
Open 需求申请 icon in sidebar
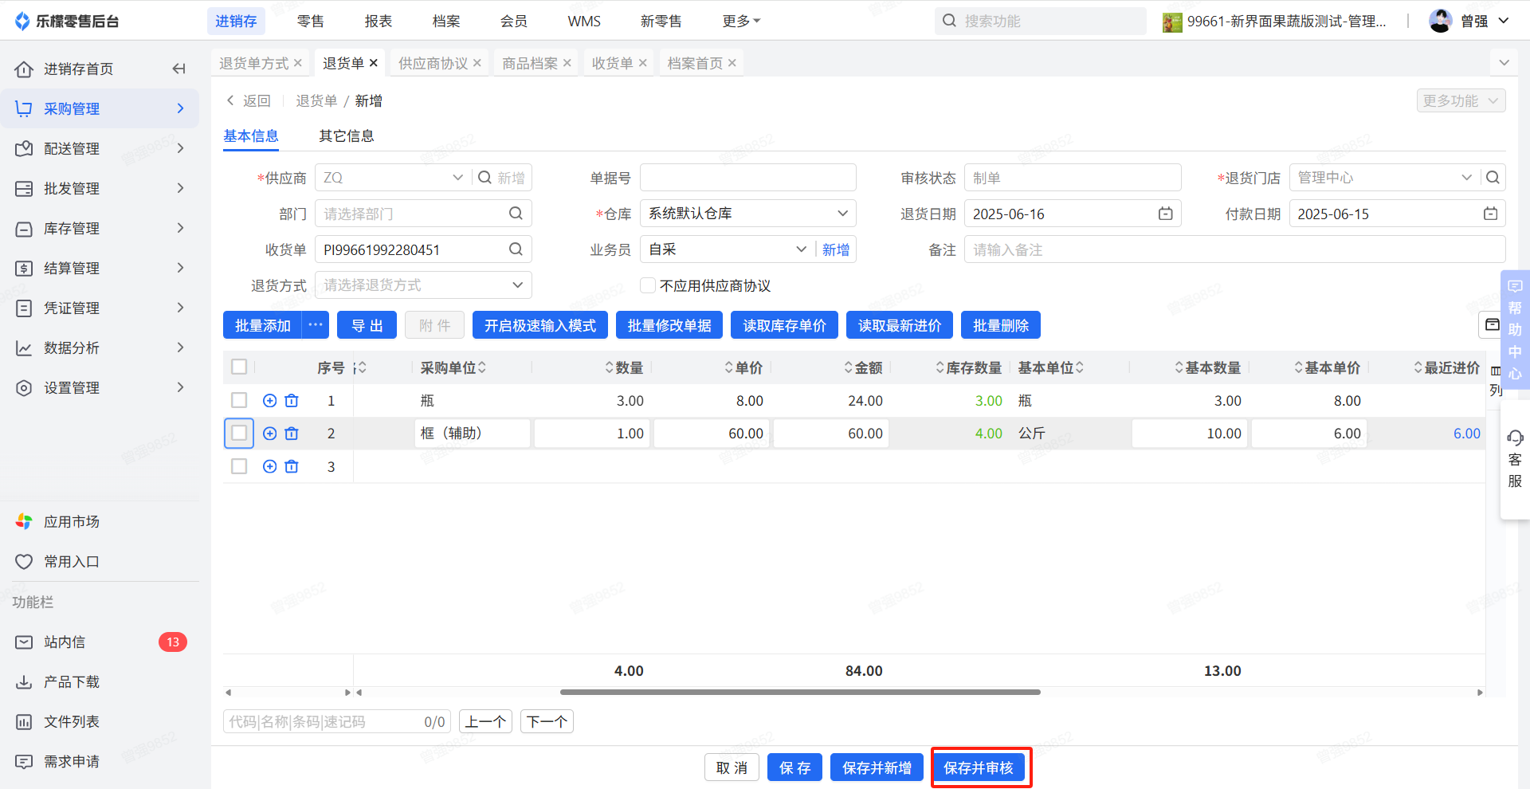[x=24, y=762]
